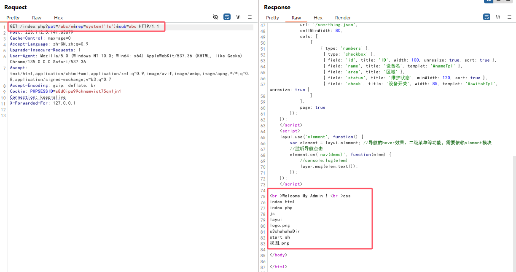Screen dimensions: 516x272
Task: Click '视图.png' in the response listing
Action: point(279,243)
